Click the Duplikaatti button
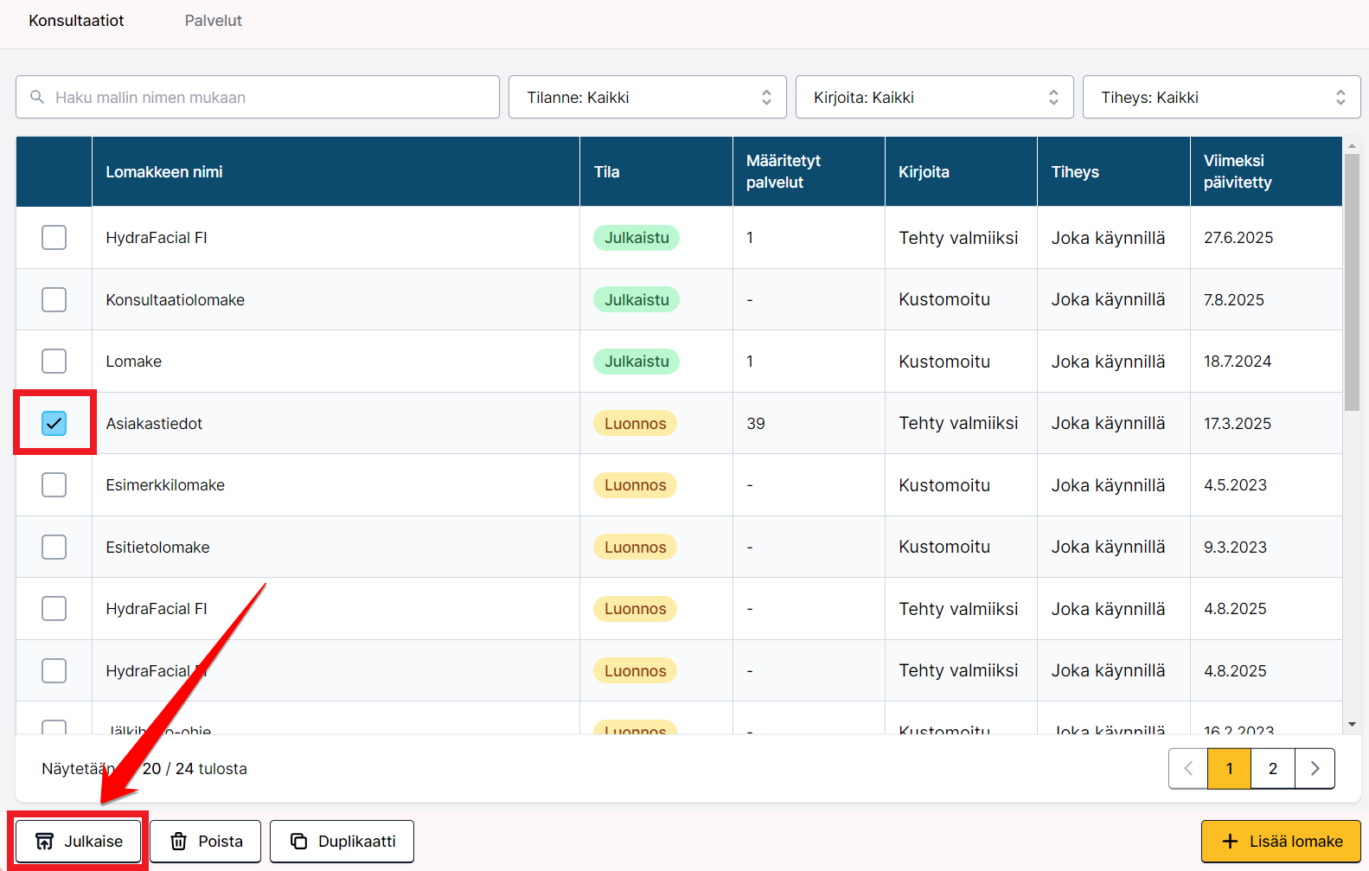The image size is (1369, 871). (342, 842)
